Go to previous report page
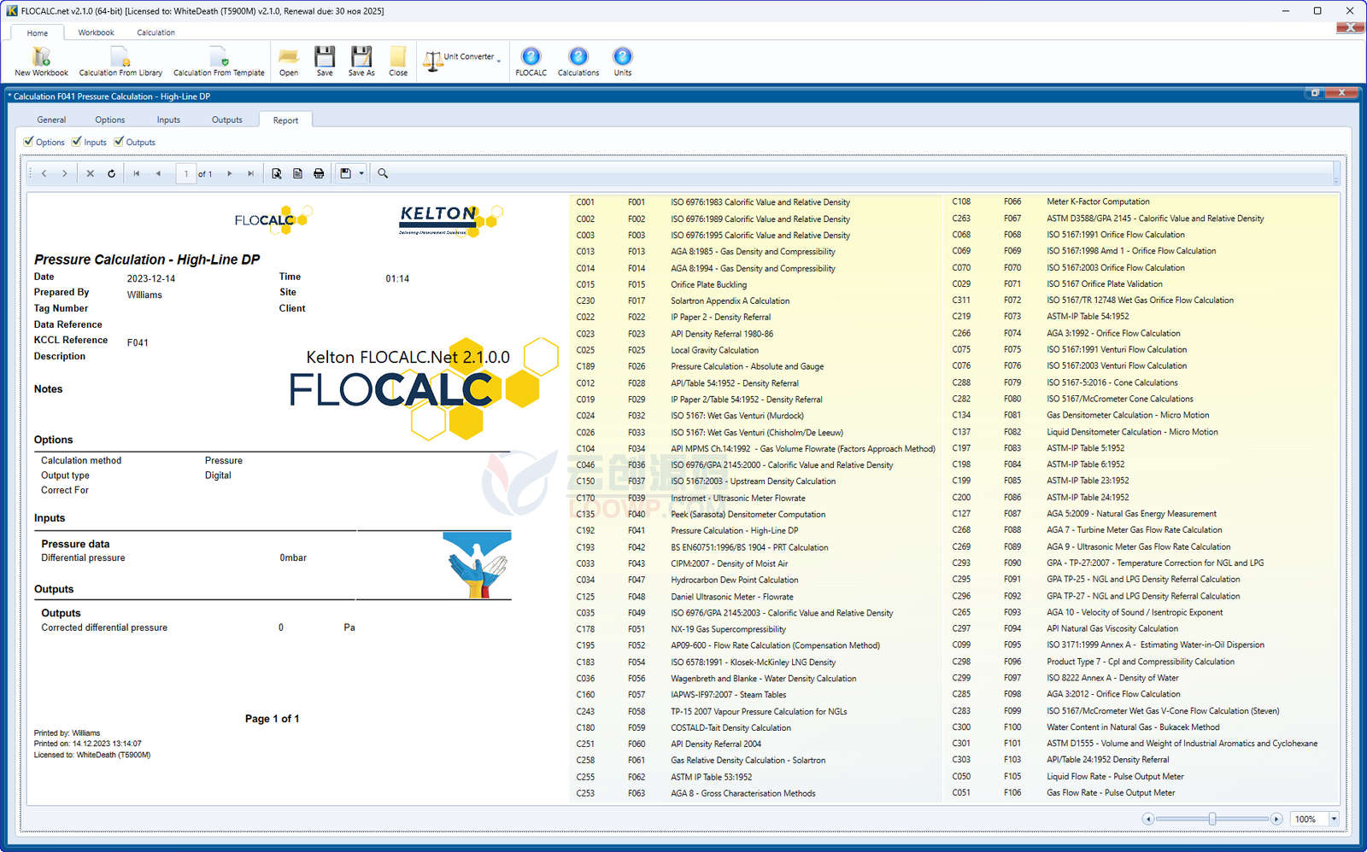The width and height of the screenshot is (1367, 852). (158, 173)
